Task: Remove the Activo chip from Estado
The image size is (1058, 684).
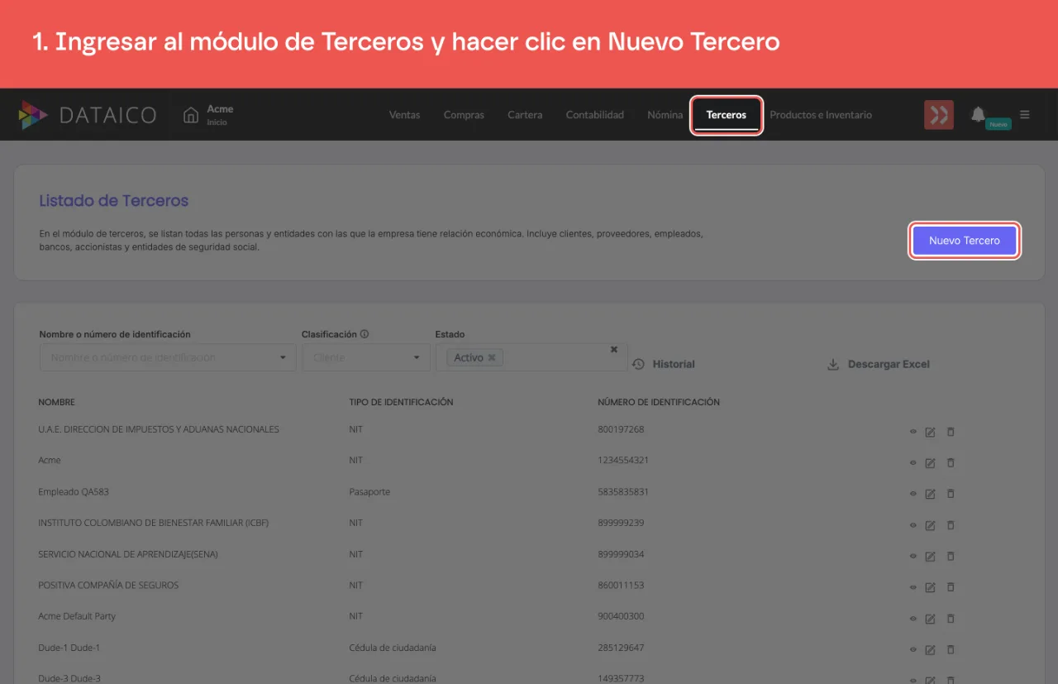Action: [492, 357]
